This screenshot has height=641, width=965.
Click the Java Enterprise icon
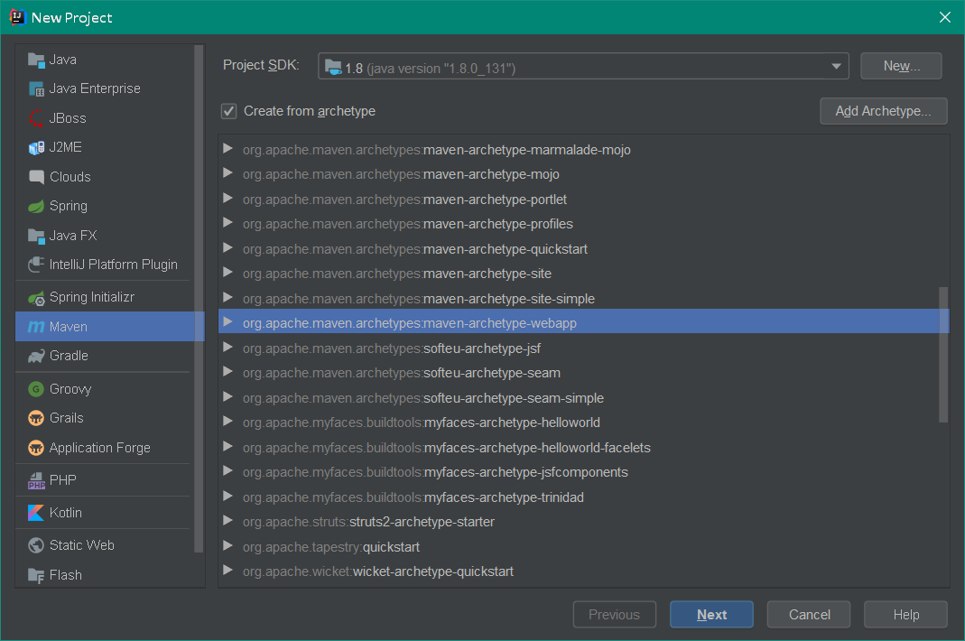pyautogui.click(x=36, y=89)
